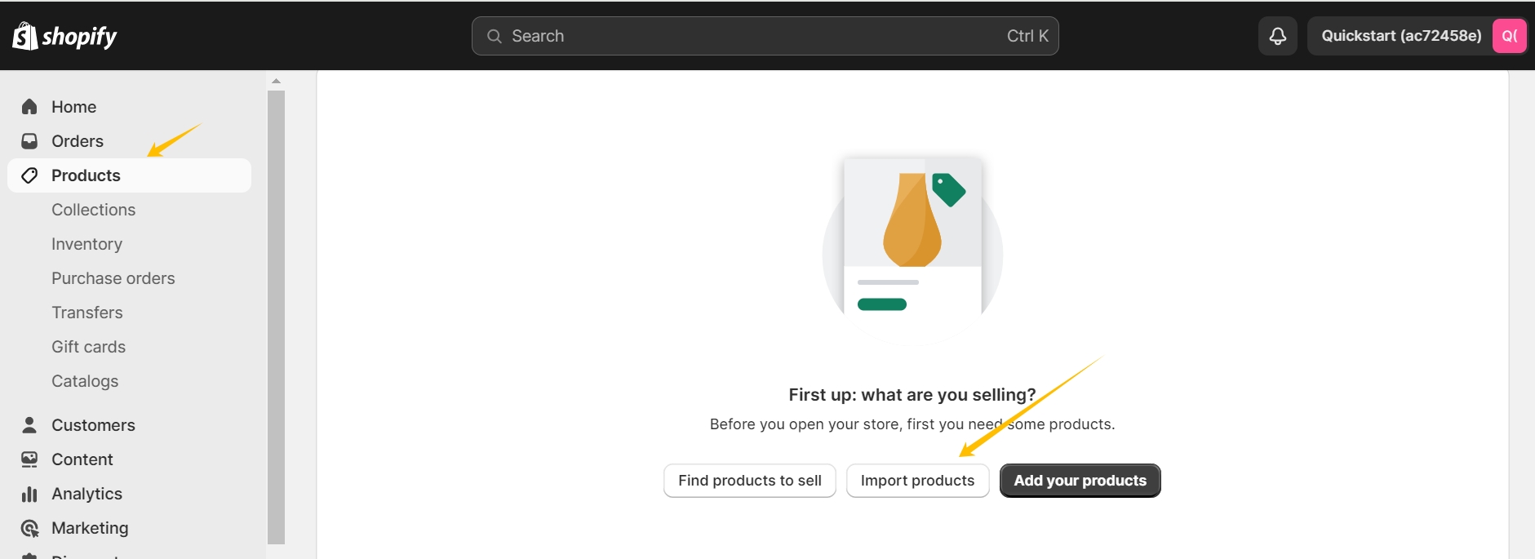
Task: Open Purchase orders in sidebar
Action: tap(113, 278)
